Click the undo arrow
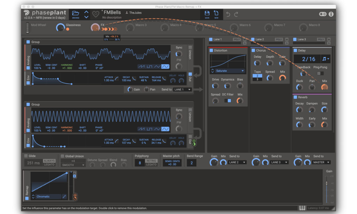 pyautogui.click(x=228, y=14)
